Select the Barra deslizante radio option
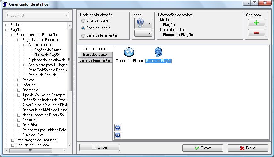The width and height of the screenshot is (274, 157). pos(83,28)
